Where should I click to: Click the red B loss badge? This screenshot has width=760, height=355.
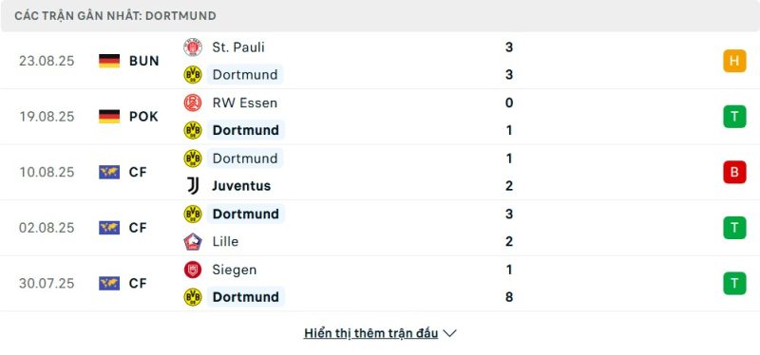click(x=734, y=173)
